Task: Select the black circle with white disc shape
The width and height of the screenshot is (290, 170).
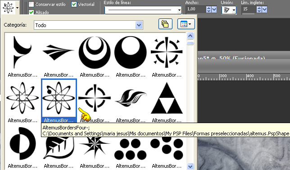Action: coord(131,52)
